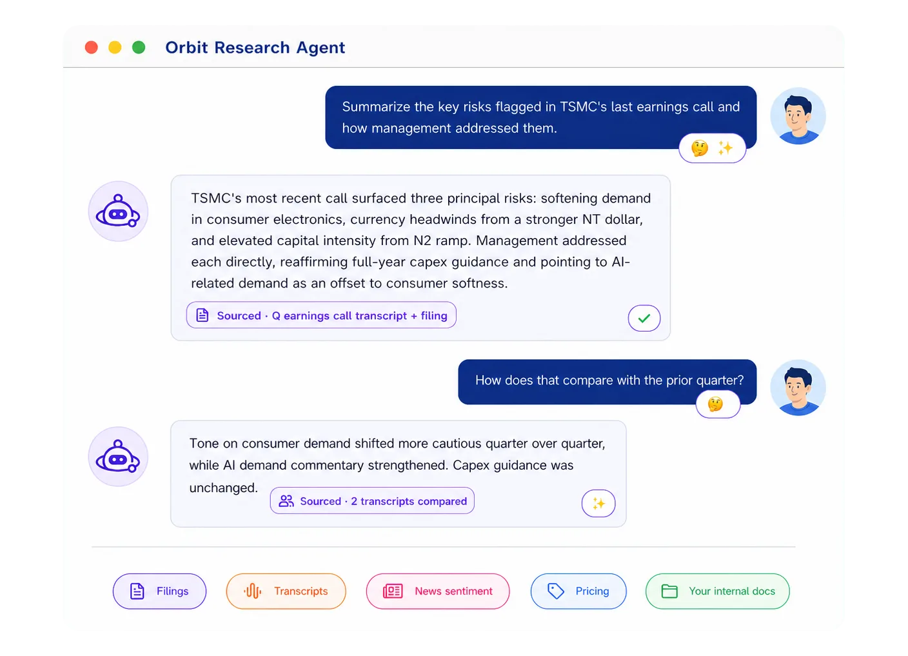Click the robot avatar beside the first agent answer
This screenshot has height=656, width=908.
point(118,212)
